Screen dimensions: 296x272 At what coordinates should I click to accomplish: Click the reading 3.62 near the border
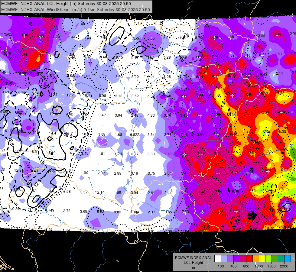tap(135, 96)
